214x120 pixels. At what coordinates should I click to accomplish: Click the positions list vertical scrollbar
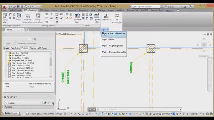[50, 65]
